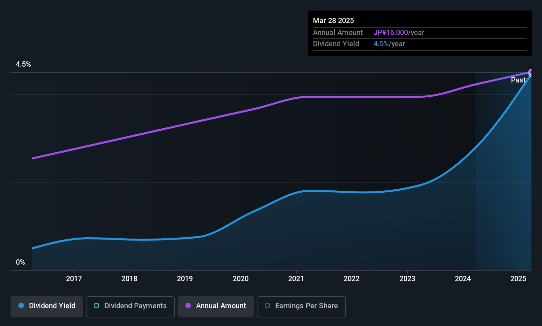
Task: Click the pink Earnings Per Share circle
Action: pyautogui.click(x=267, y=306)
